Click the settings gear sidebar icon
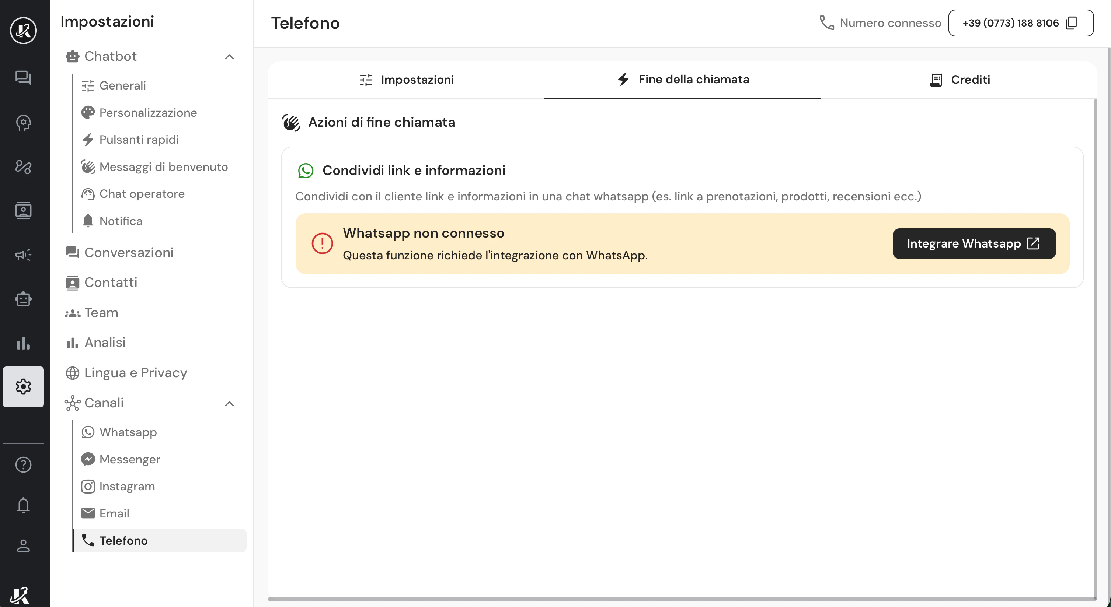Screen dimensions: 1111x607 click(x=23, y=386)
